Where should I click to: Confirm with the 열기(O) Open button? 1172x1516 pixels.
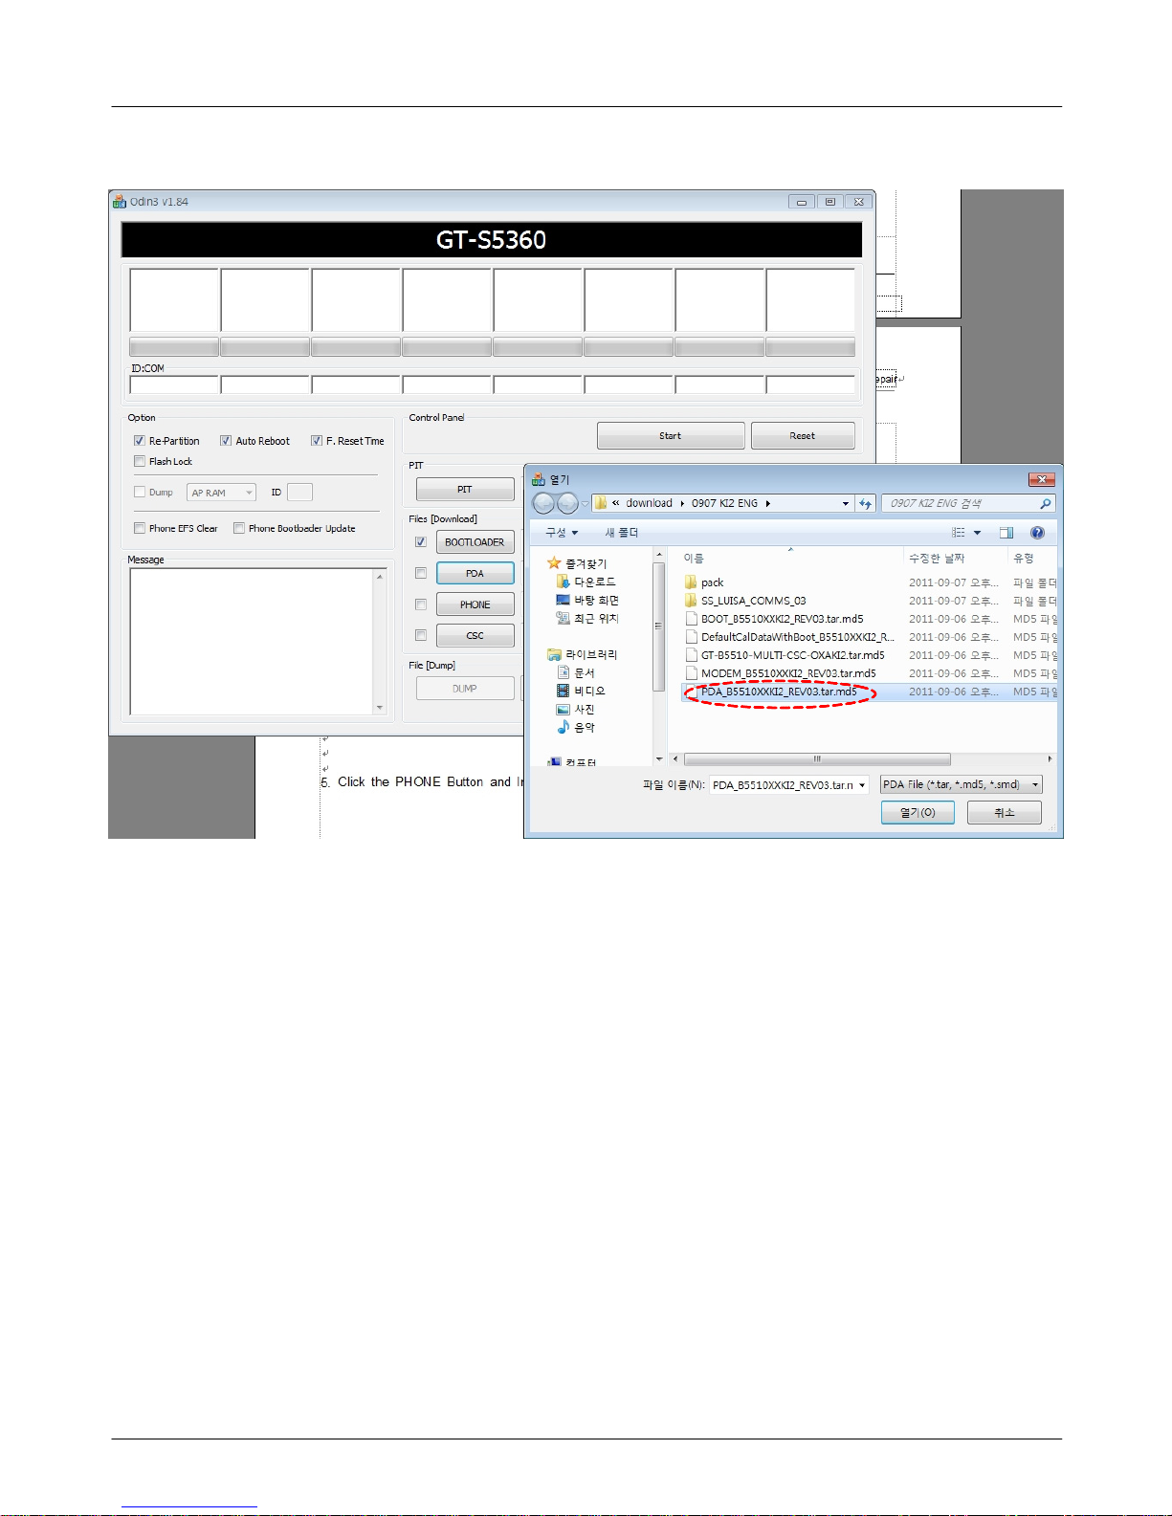click(x=918, y=812)
